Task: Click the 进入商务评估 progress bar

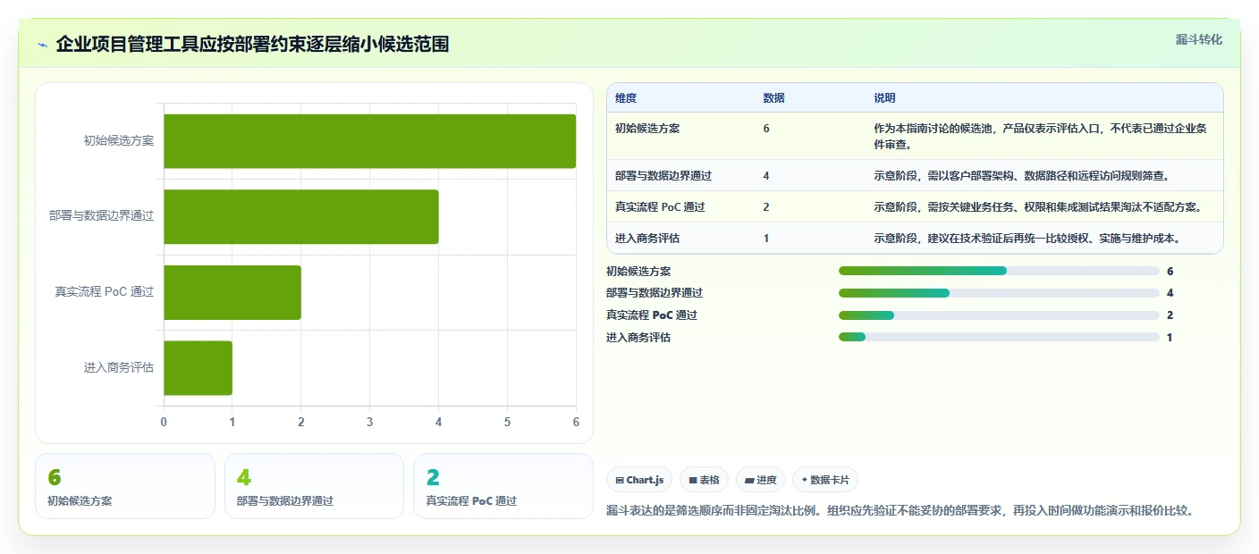Action: [999, 337]
